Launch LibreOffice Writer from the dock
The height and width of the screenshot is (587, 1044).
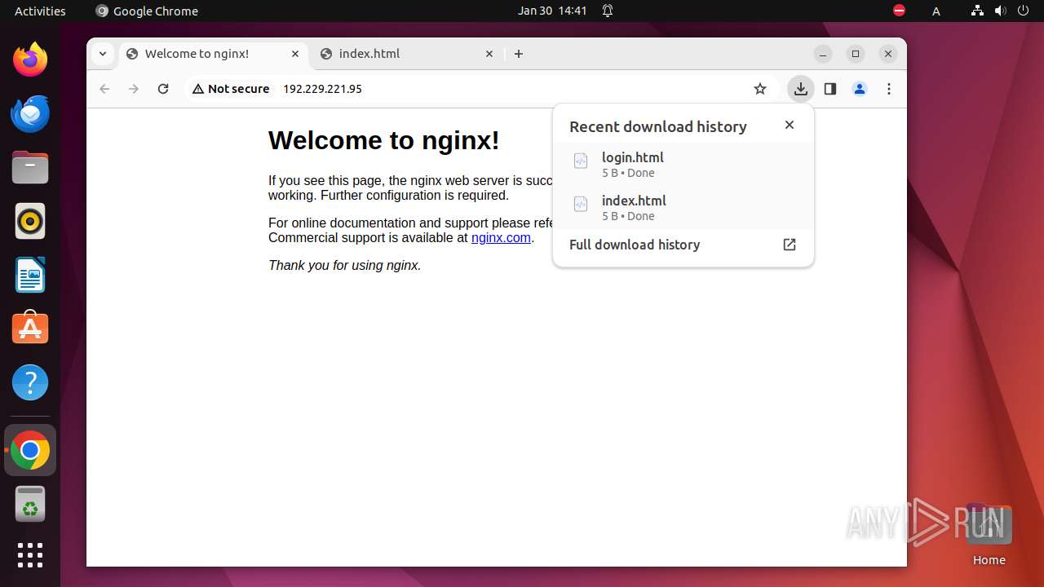pyautogui.click(x=30, y=275)
